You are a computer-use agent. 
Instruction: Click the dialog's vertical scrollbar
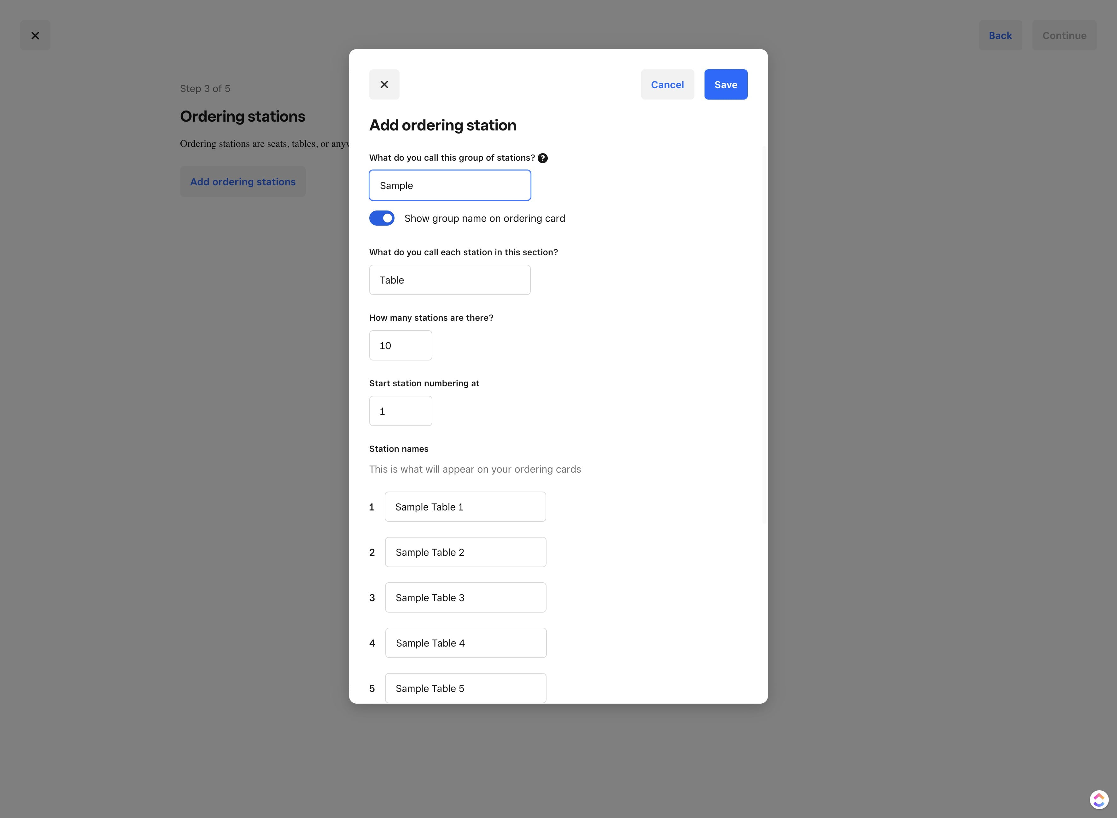(x=764, y=335)
